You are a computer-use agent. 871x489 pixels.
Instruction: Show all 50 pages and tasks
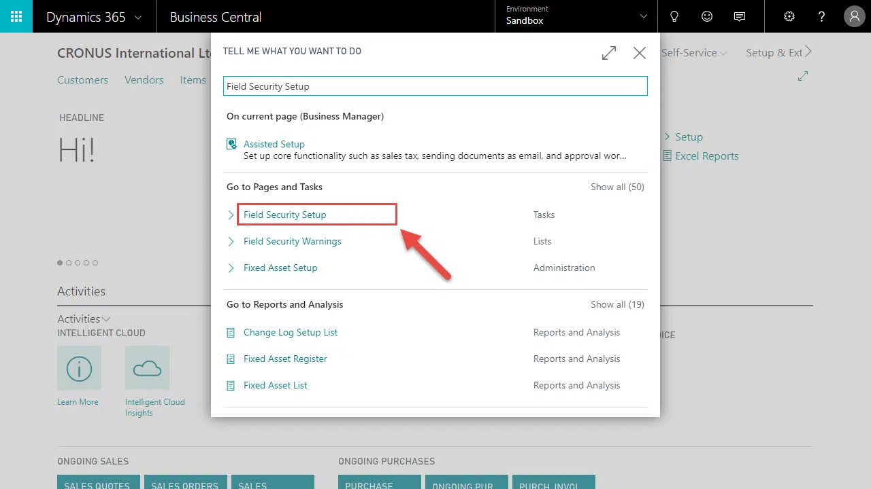[x=617, y=187]
